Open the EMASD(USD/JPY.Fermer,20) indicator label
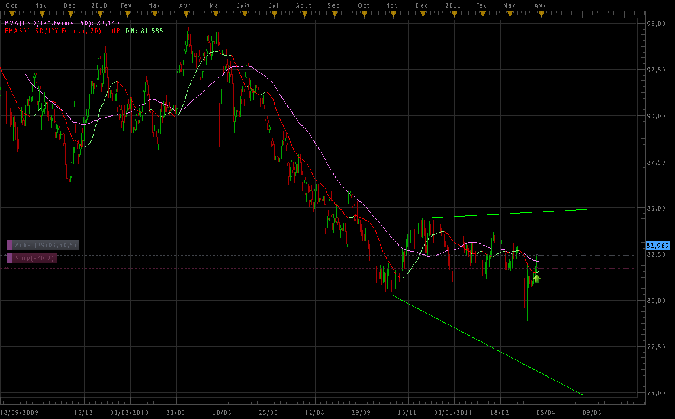Screen dimensions: 675x419 pos(50,30)
